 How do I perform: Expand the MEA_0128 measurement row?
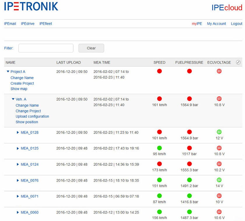(18, 133)
